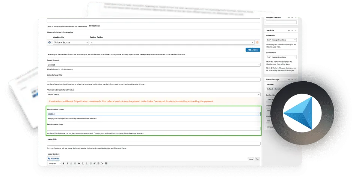Tick the checkbox at bottom of Theme Settings
The width and height of the screenshot is (353, 179).
click(x=267, y=127)
